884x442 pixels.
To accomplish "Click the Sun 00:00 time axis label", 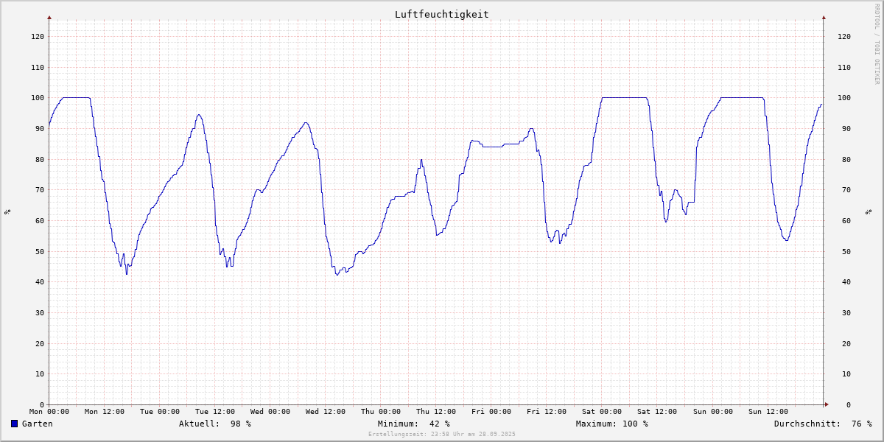I will (712, 412).
